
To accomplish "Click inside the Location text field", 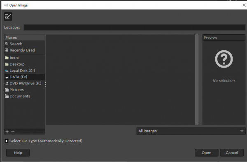I will point(134,28).
